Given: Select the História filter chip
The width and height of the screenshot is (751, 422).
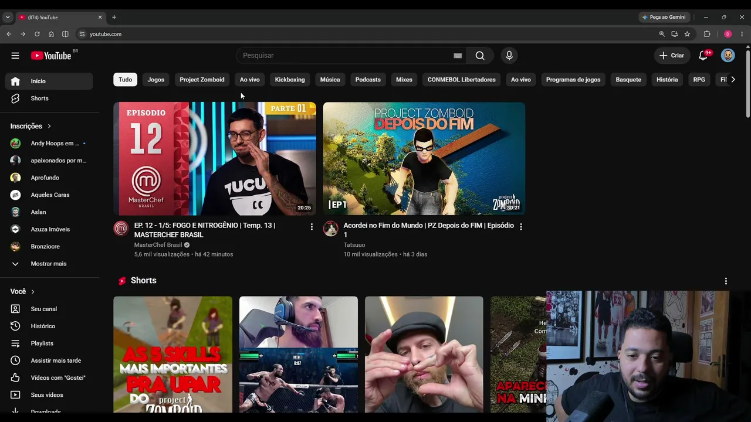Looking at the screenshot, I should coord(667,80).
